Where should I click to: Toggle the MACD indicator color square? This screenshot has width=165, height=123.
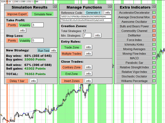(x=154, y=58)
